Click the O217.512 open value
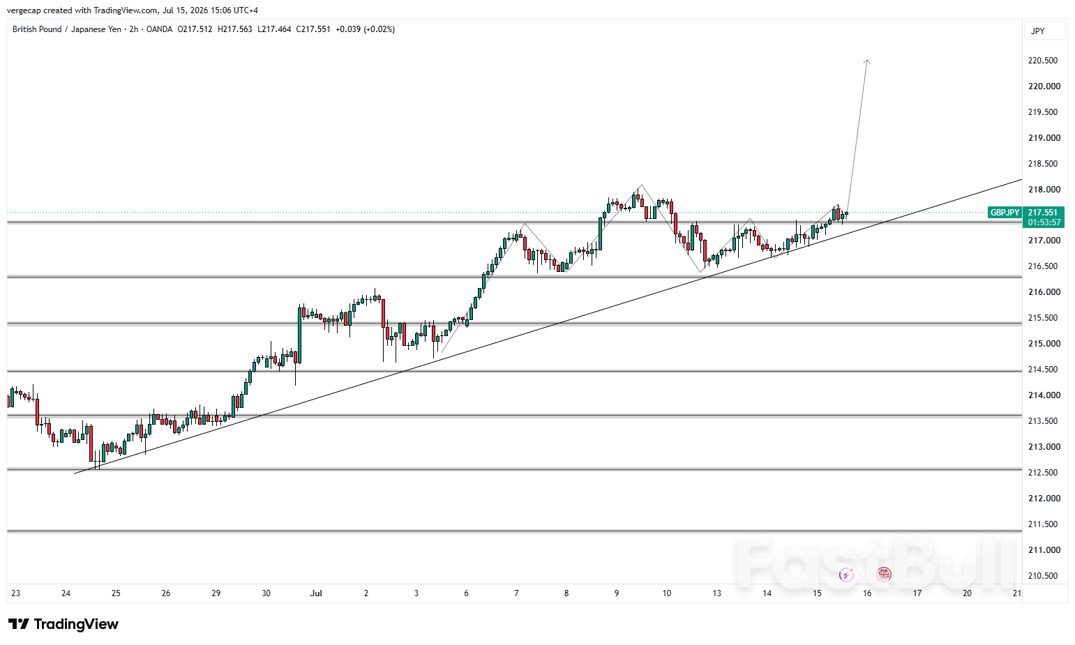The height and width of the screenshot is (645, 1075). (195, 29)
